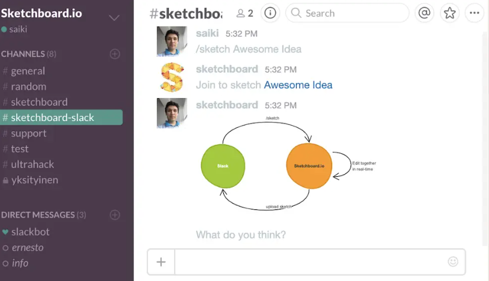Add a new channel plus icon
The height and width of the screenshot is (281, 489).
tap(115, 54)
